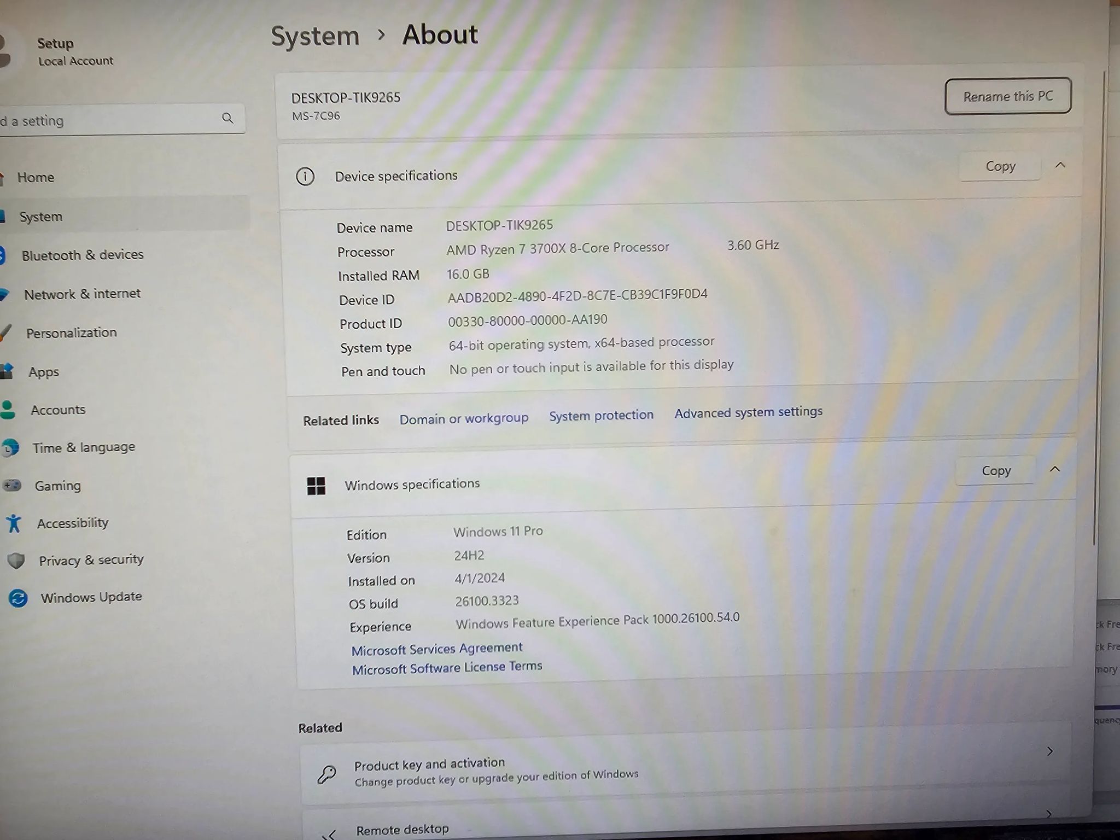
Task: Open Microsoft Services Agreement link
Action: click(x=436, y=649)
